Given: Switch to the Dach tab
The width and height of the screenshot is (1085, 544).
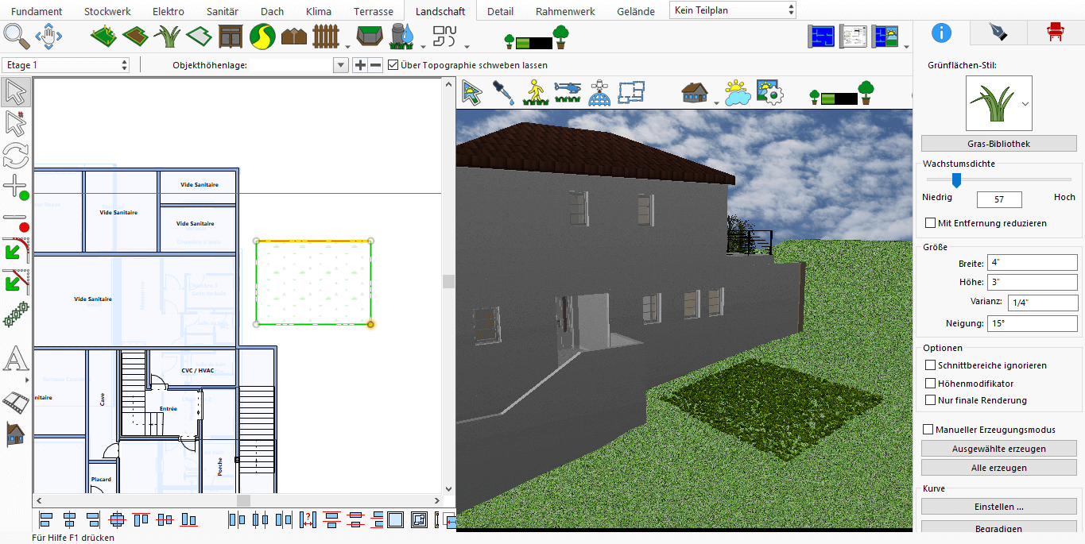Looking at the screenshot, I should [x=272, y=11].
